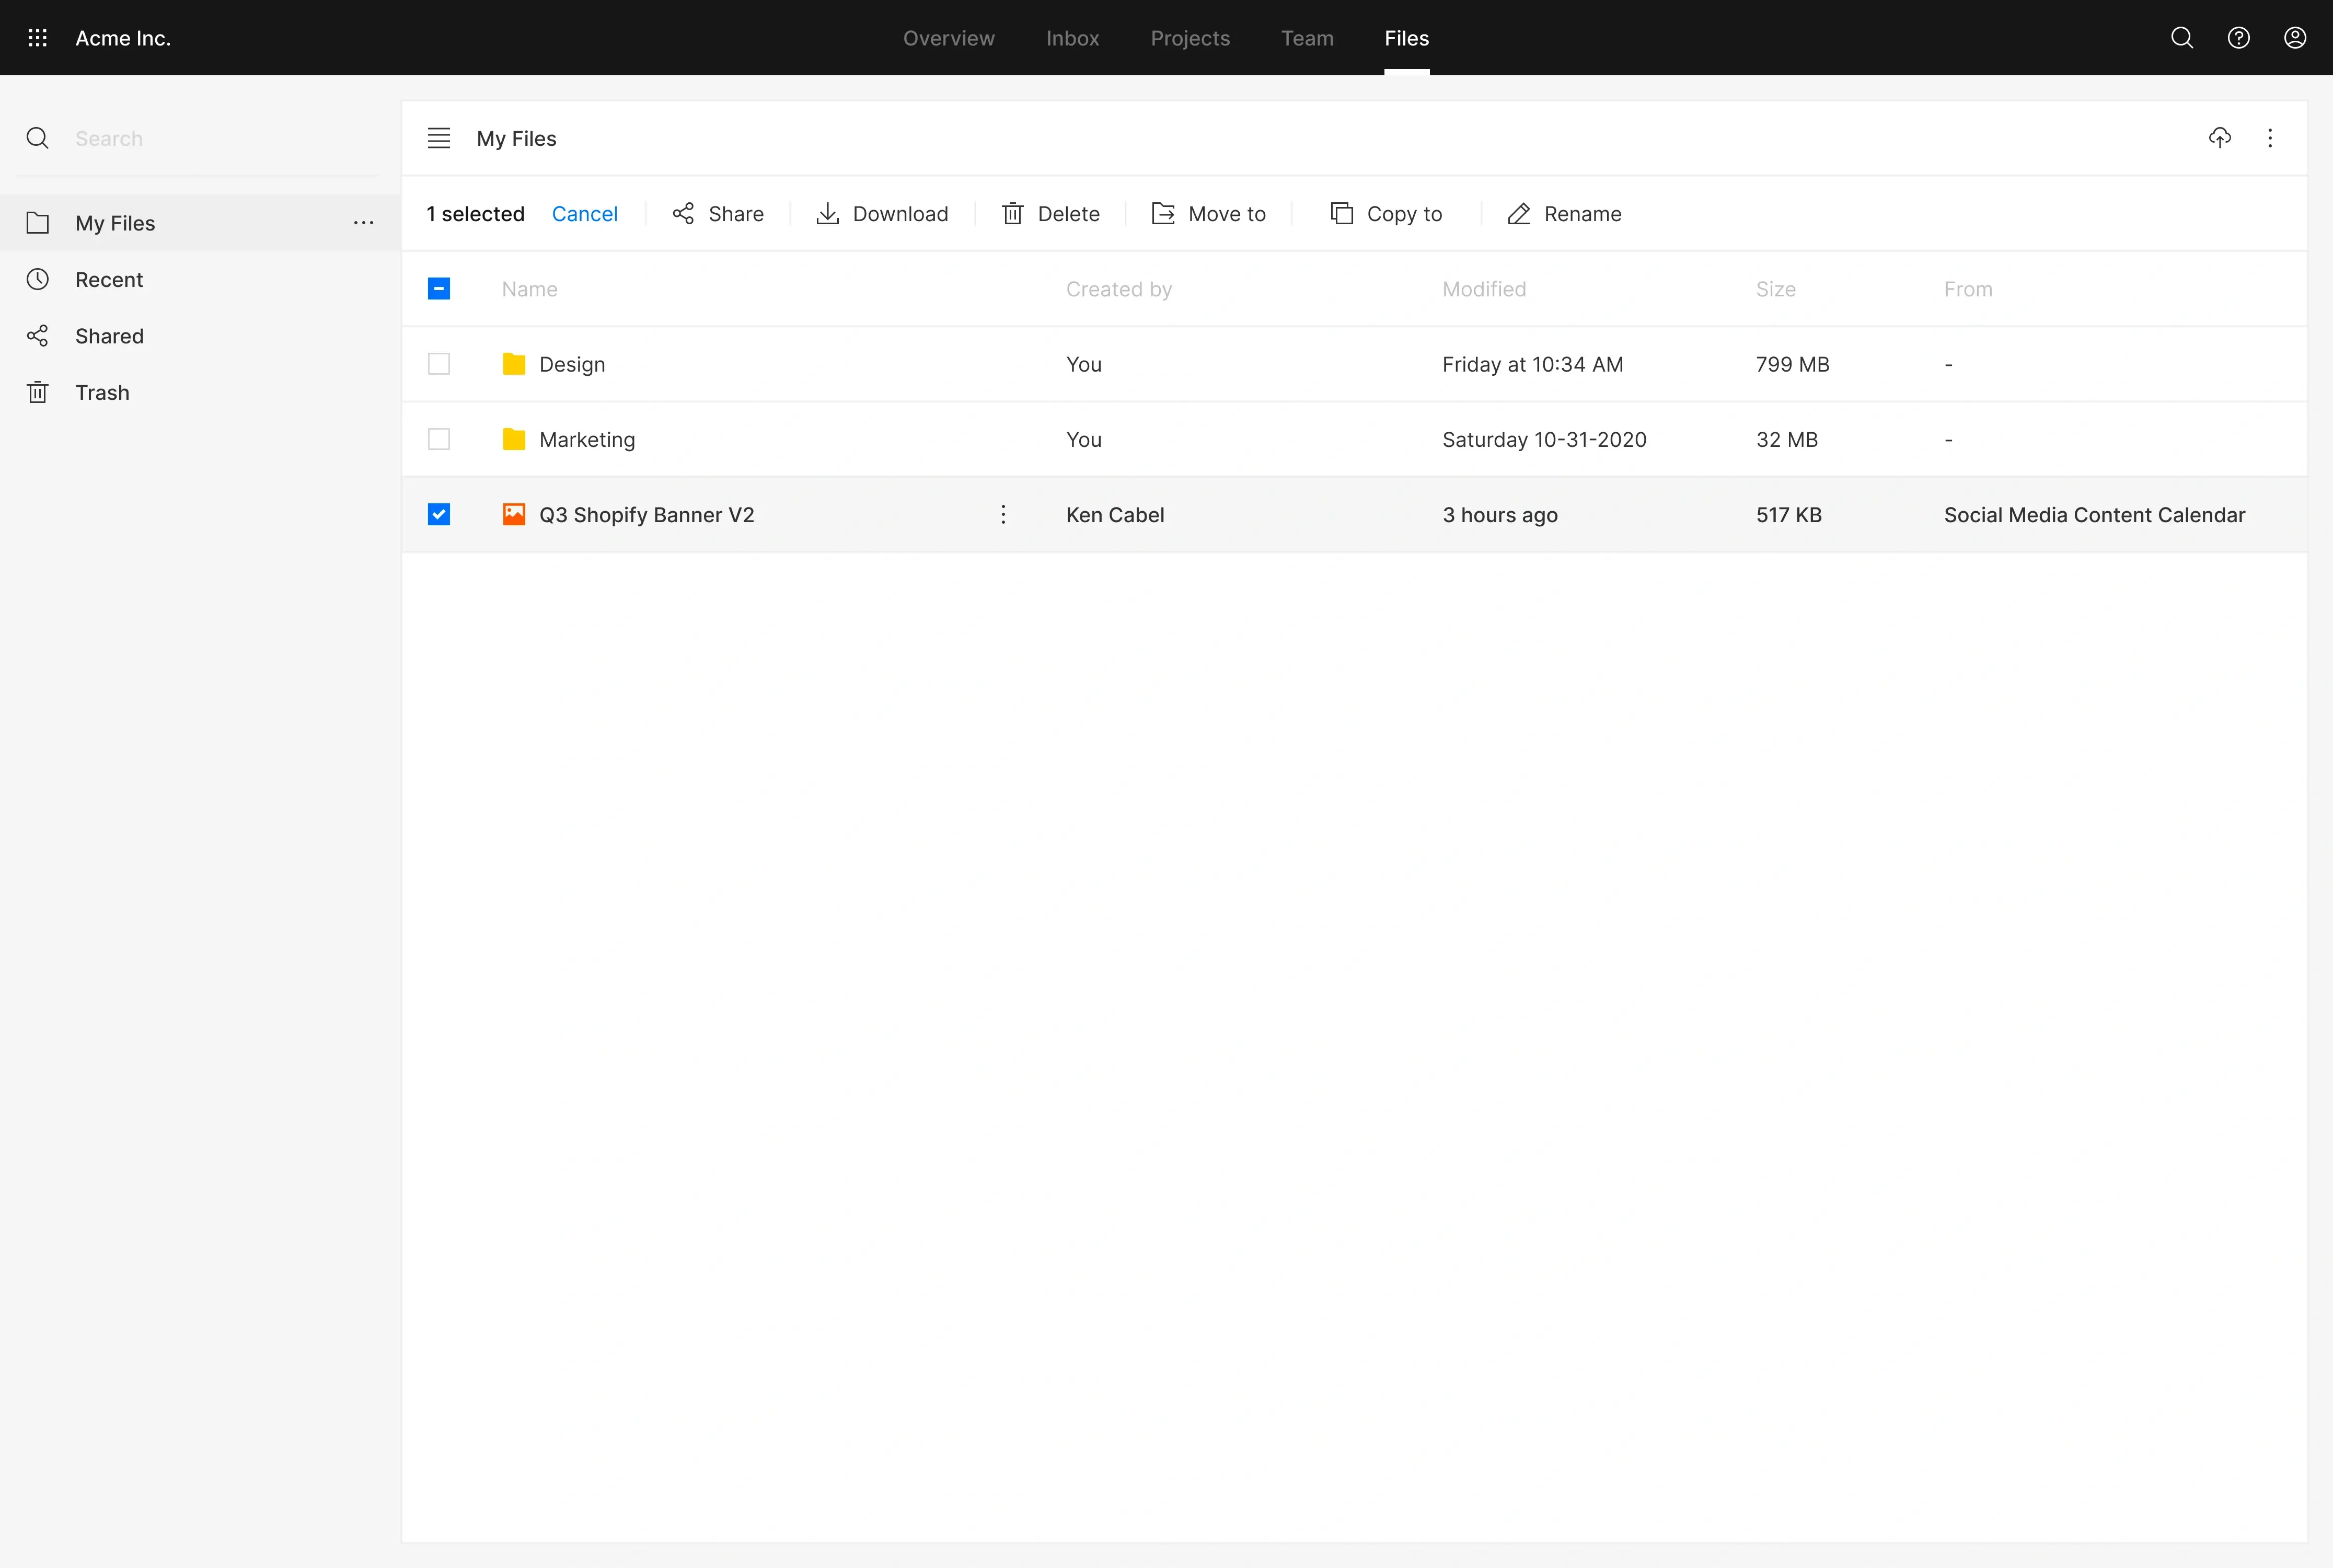Click the Cancel selection link
This screenshot has height=1568, width=2333.
pyautogui.click(x=584, y=214)
